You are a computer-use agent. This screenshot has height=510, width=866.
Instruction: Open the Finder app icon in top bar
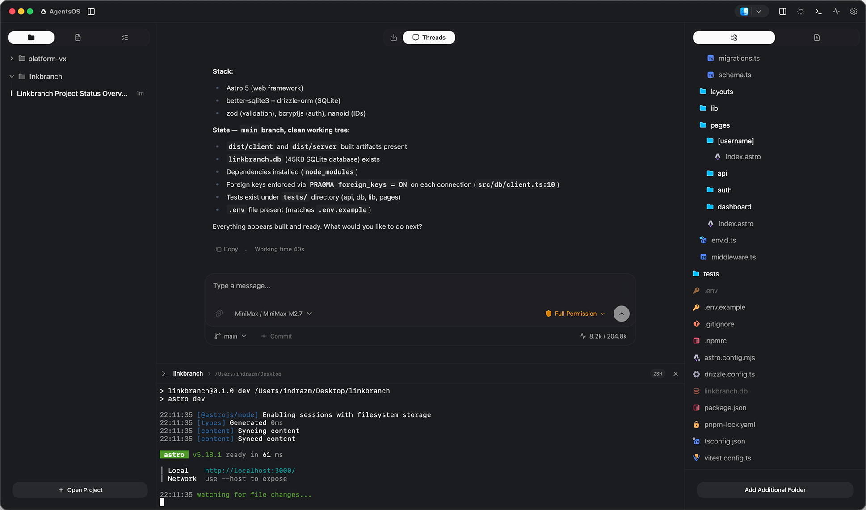tap(744, 12)
